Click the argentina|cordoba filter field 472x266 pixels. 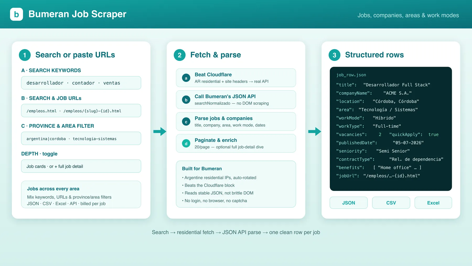coord(81,139)
